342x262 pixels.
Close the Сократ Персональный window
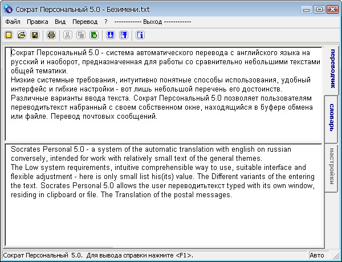tap(332, 9)
